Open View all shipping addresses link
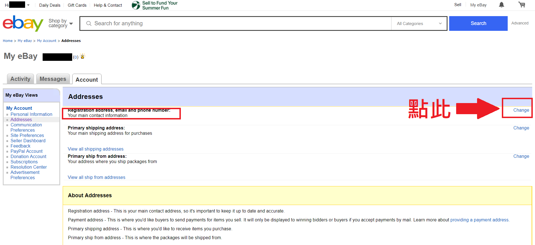The width and height of the screenshot is (535, 245). pyautogui.click(x=96, y=149)
